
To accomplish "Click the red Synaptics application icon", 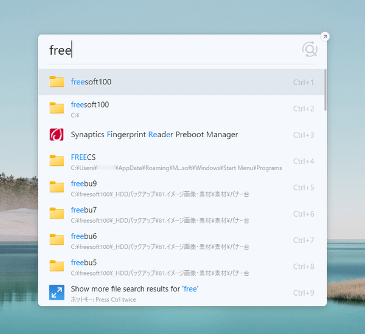I will 57,135.
